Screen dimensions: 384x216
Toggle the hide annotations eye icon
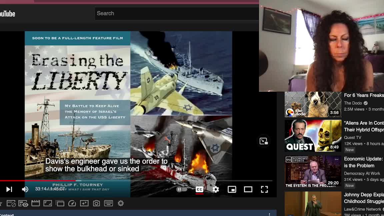[x=23, y=203]
